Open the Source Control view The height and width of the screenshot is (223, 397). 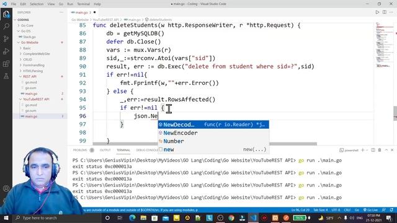pos(6,38)
